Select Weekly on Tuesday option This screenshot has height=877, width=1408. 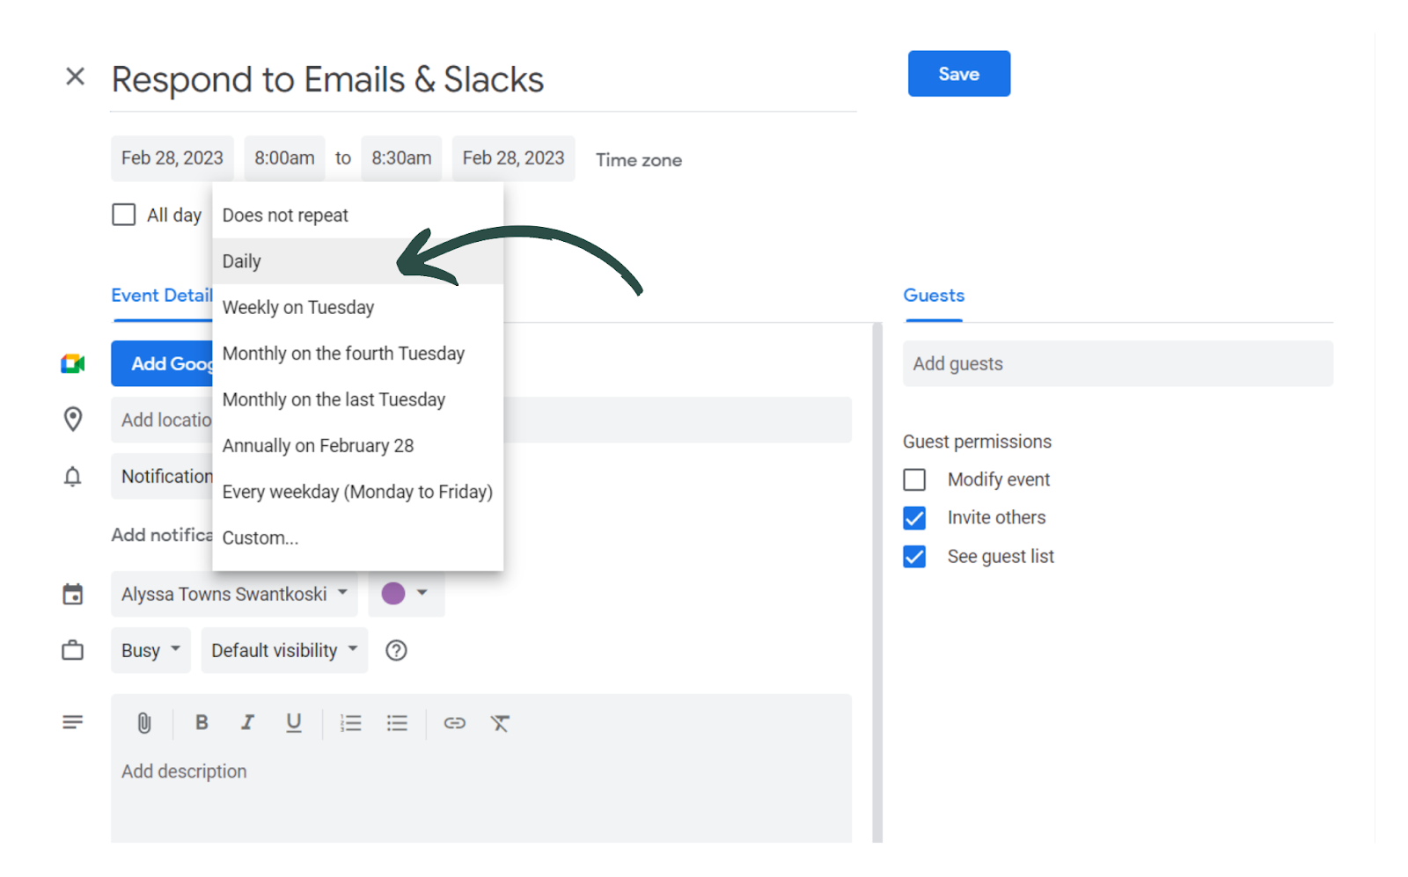point(358,307)
